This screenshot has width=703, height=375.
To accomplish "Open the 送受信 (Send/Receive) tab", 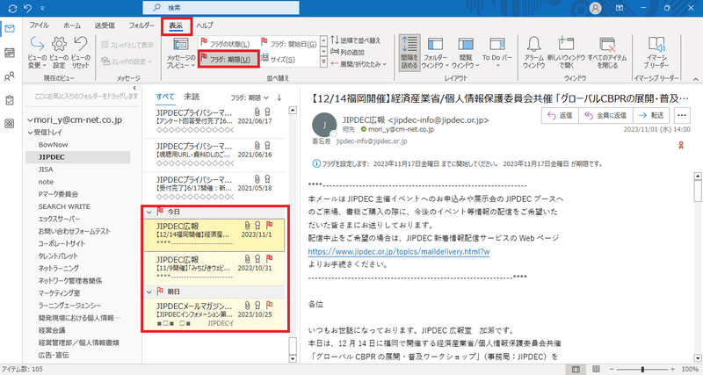I will (105, 26).
